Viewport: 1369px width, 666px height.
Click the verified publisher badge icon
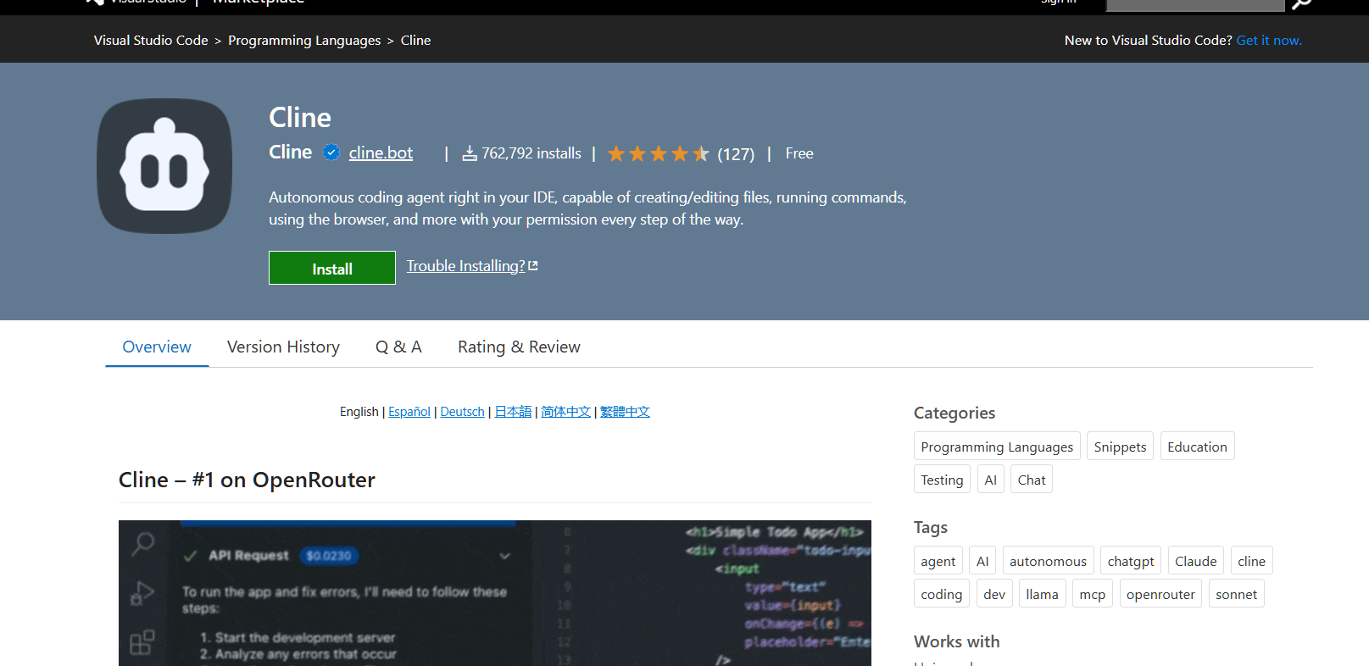click(x=331, y=153)
